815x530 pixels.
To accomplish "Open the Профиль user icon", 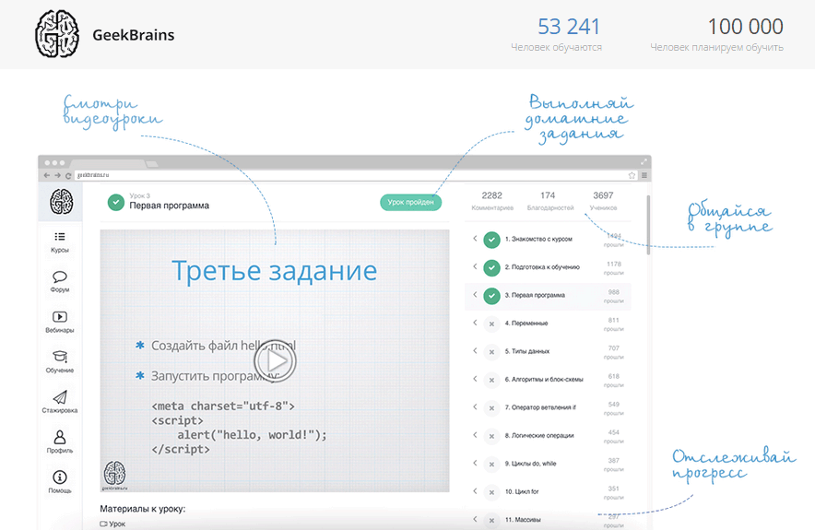I will pyautogui.click(x=60, y=437).
